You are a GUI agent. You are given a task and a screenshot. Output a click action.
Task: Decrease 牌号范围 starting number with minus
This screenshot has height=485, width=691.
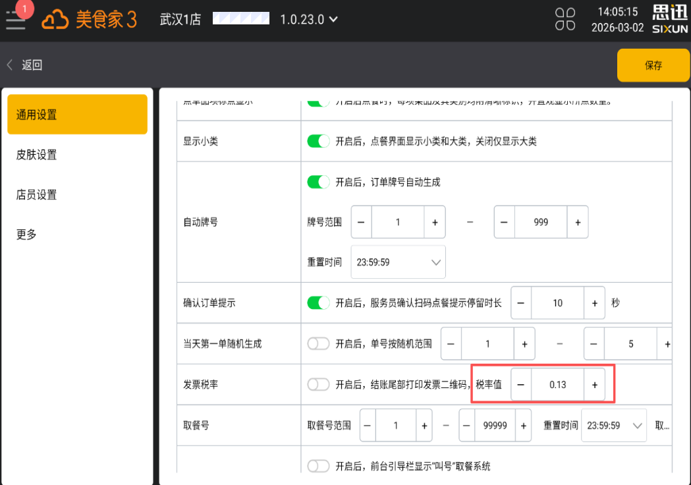pyautogui.click(x=361, y=222)
